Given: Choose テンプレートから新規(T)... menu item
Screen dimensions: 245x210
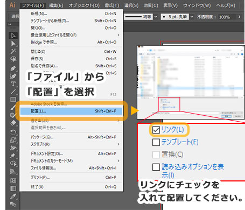Looking at the screenshot, I should [72, 20].
